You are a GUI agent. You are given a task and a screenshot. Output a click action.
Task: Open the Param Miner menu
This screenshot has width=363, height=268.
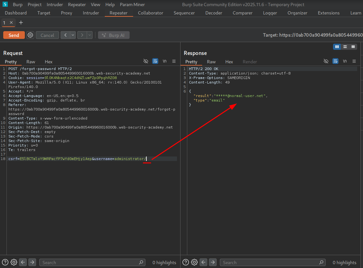click(x=132, y=4)
